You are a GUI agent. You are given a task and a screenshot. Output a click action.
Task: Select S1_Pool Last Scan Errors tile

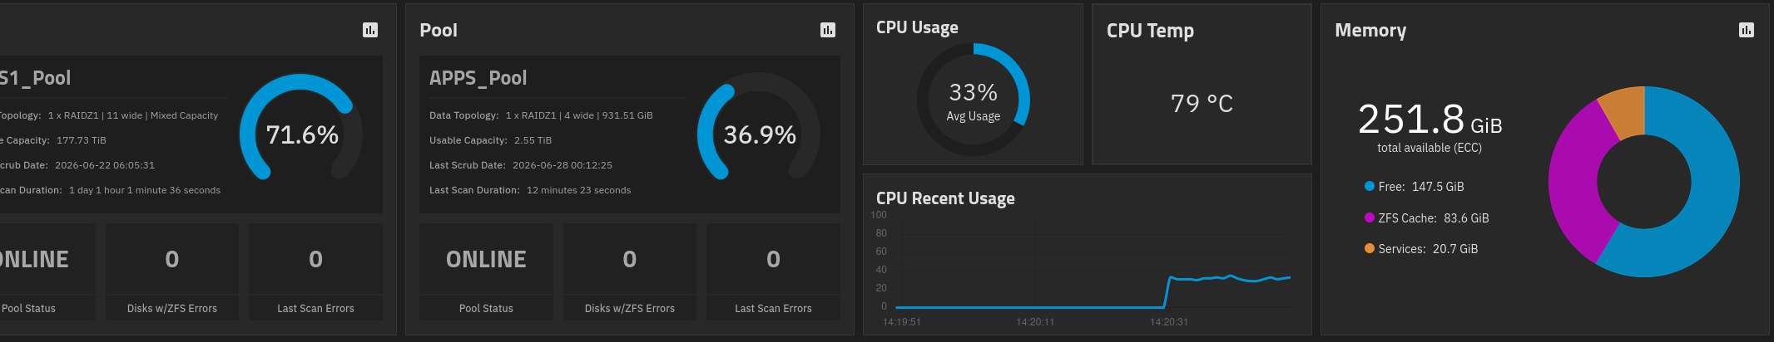coord(315,271)
